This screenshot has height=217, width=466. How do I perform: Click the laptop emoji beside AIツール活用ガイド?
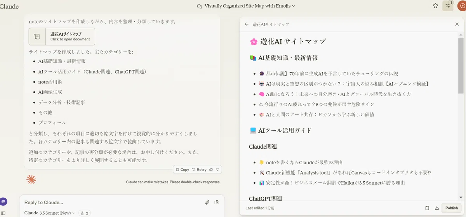(253, 130)
